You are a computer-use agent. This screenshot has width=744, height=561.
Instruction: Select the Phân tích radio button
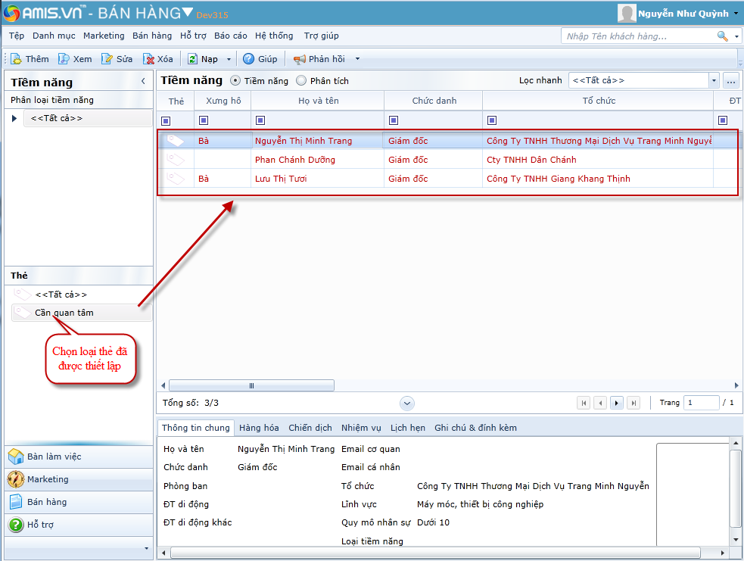tap(302, 80)
